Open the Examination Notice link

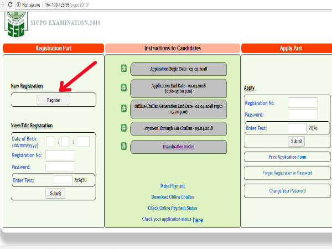point(179,147)
